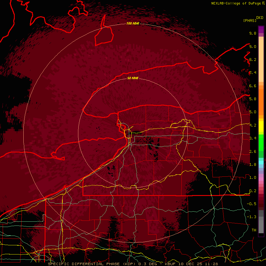Click the 1.0 value on the color scale
This screenshot has height=266, width=266.
point(253,178)
